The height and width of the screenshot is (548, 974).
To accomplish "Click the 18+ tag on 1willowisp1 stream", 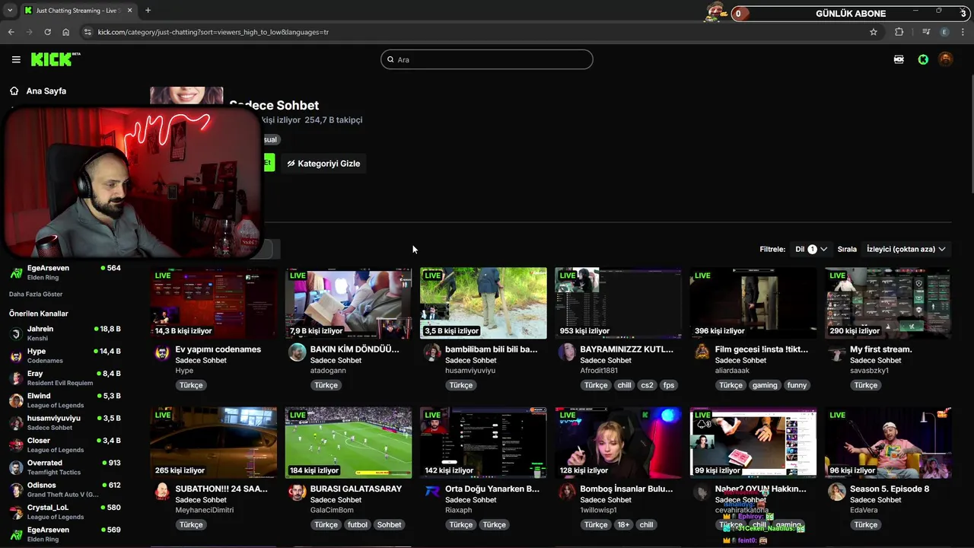I will pos(624,524).
